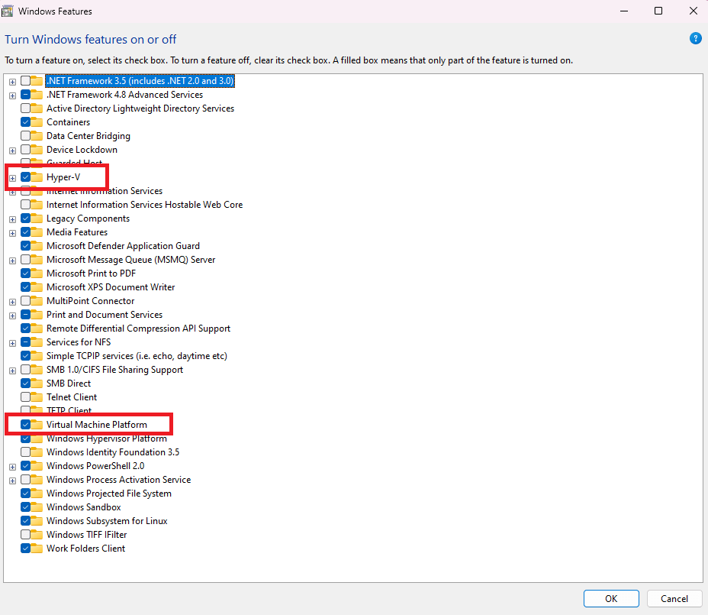This screenshot has height=615, width=708.
Task: Select Microsoft XPS Document Writer label
Action: (x=111, y=287)
